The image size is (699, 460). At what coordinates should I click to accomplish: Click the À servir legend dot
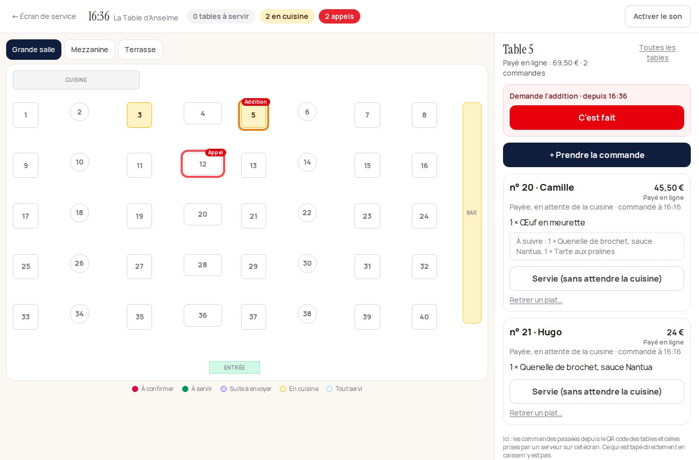pyautogui.click(x=185, y=389)
